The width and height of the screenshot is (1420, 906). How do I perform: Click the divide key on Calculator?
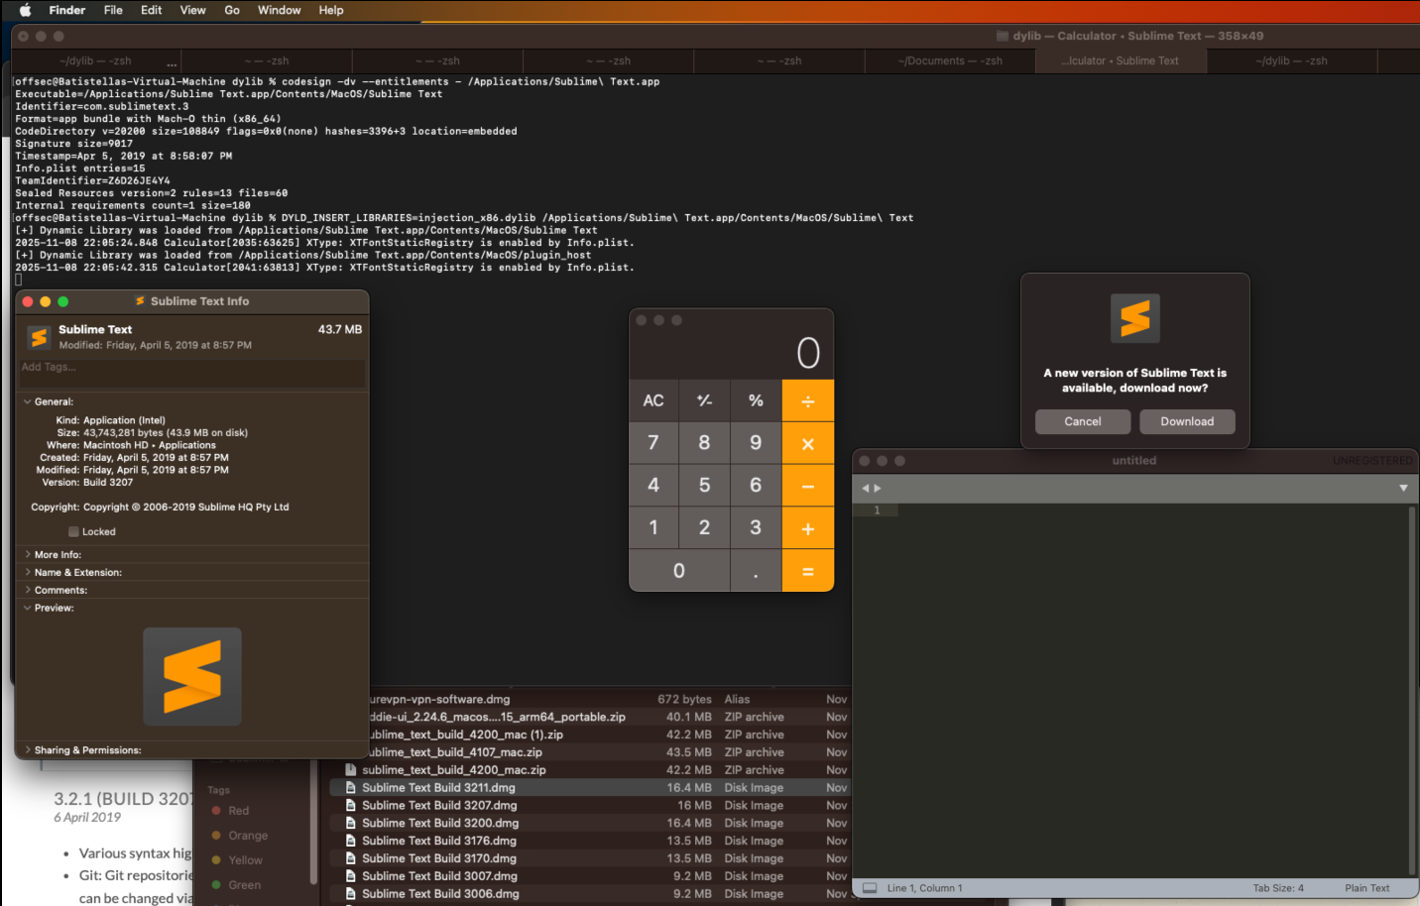pyautogui.click(x=808, y=400)
